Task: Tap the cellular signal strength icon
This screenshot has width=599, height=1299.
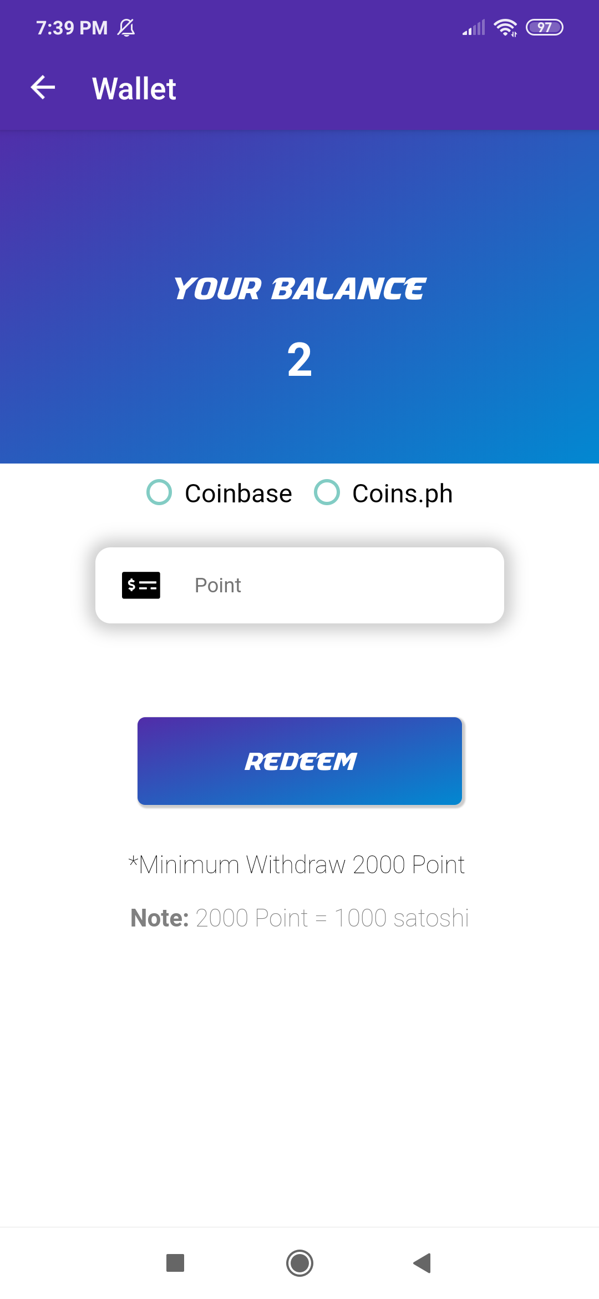Action: [474, 27]
